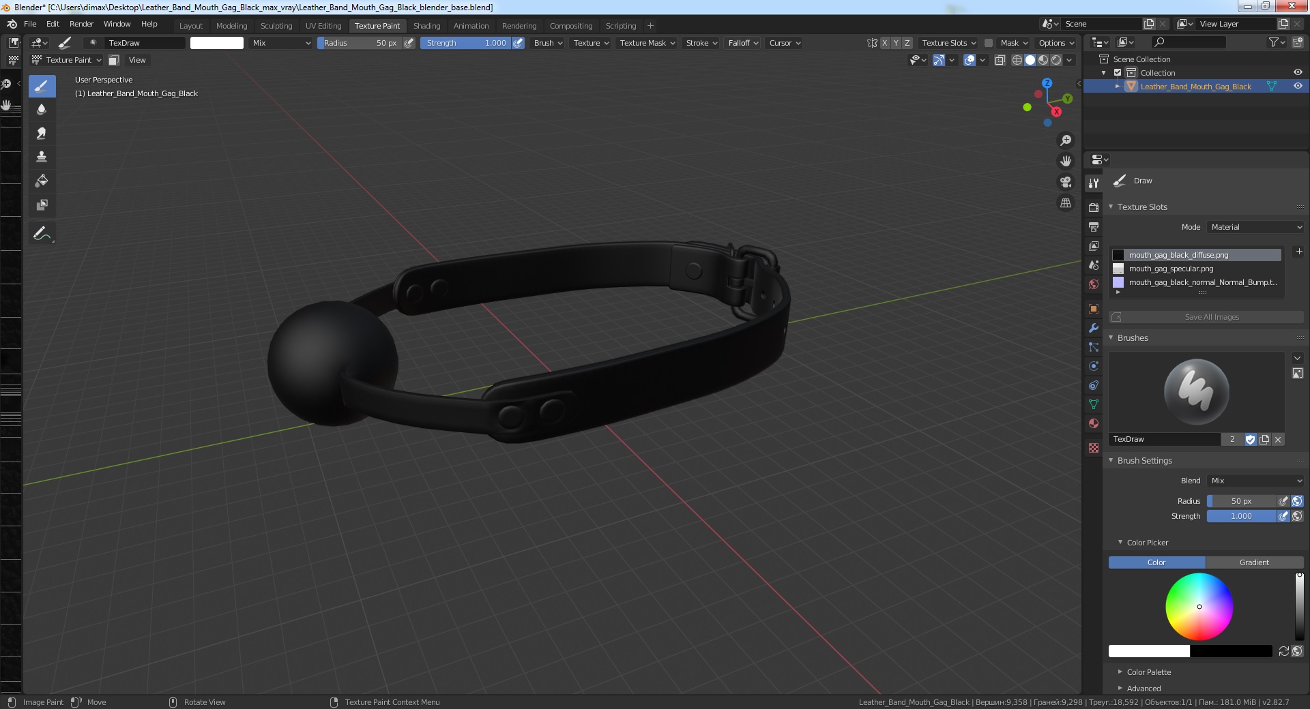
Task: Hide Leather_Band_Mouth_Gag_Black with eye icon
Action: click(1298, 86)
